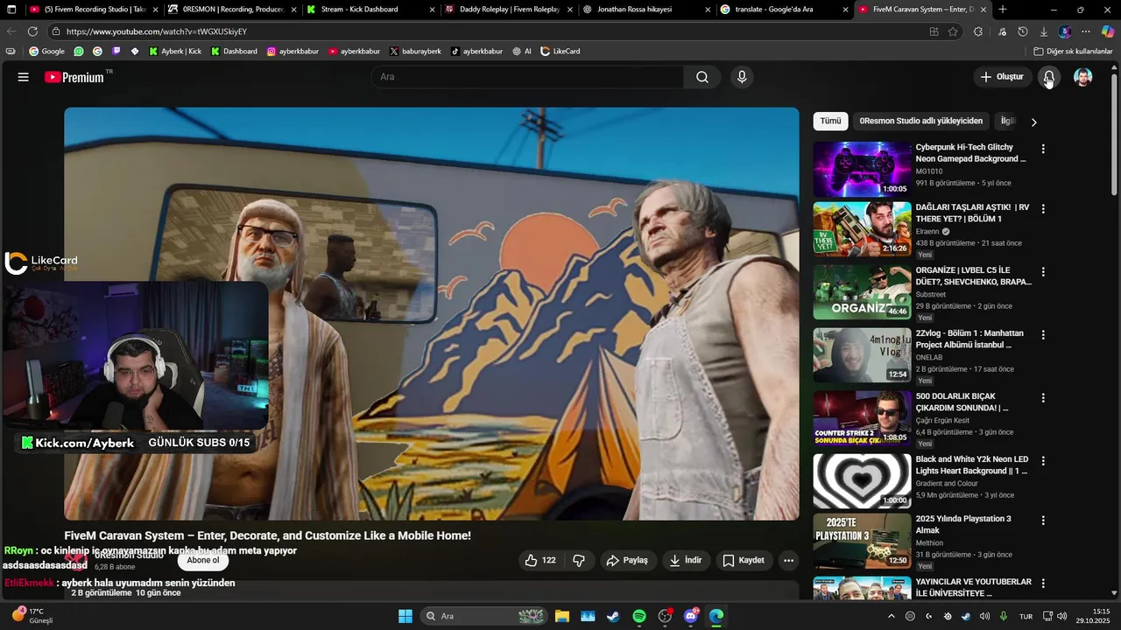Switch to Daddy Roleplay Fivem tab

(x=509, y=10)
